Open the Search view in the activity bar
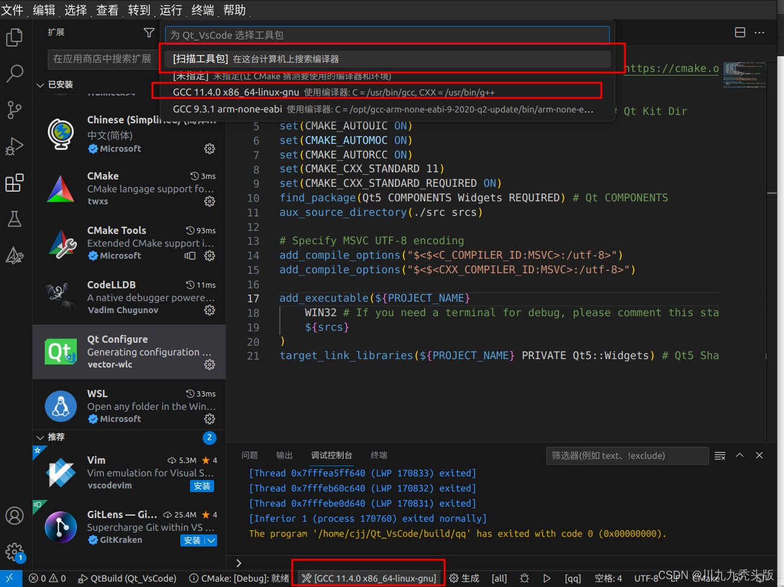The image size is (784, 587). point(15,73)
